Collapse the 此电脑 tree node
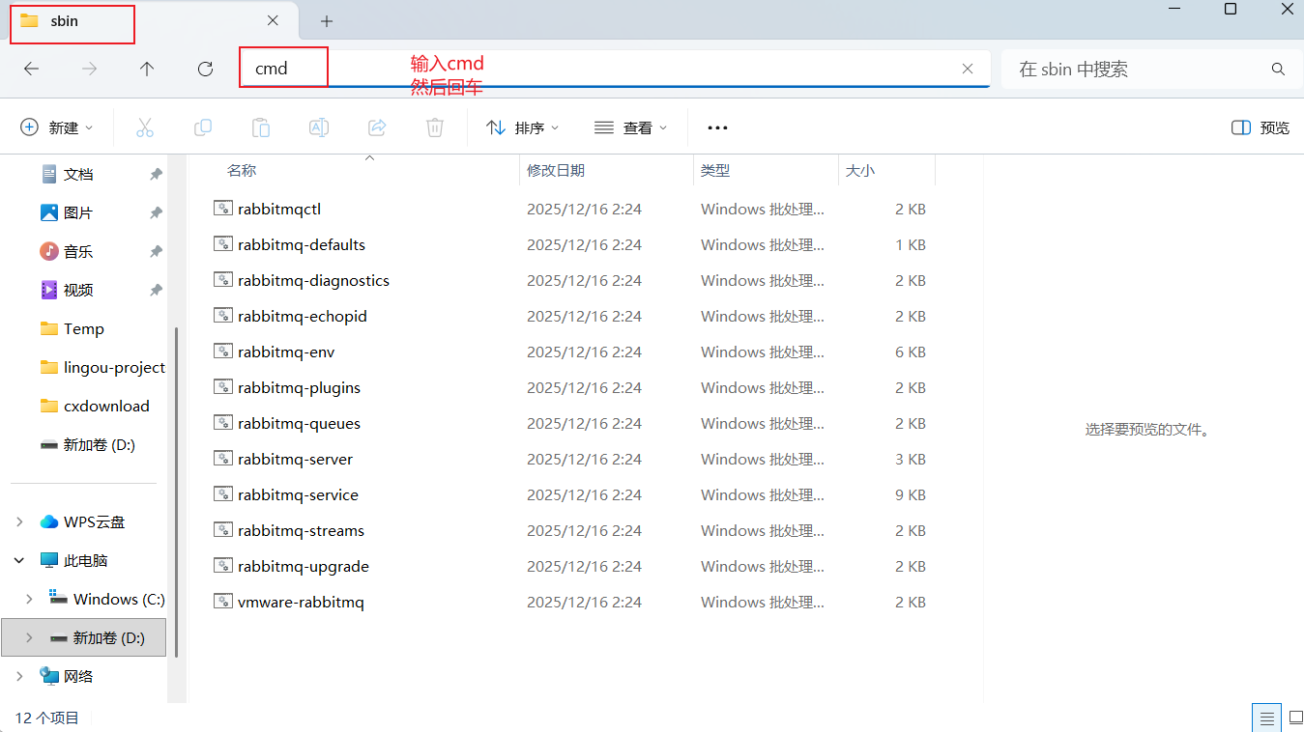The image size is (1304, 732). pyautogui.click(x=20, y=560)
